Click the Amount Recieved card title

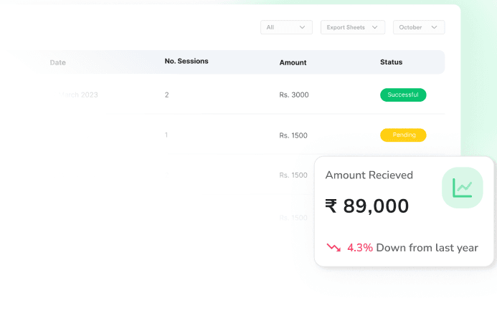click(369, 175)
